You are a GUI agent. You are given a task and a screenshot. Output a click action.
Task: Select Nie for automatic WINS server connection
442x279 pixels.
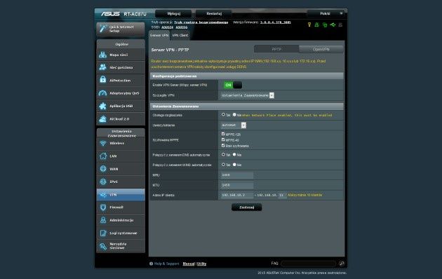pos(234,165)
